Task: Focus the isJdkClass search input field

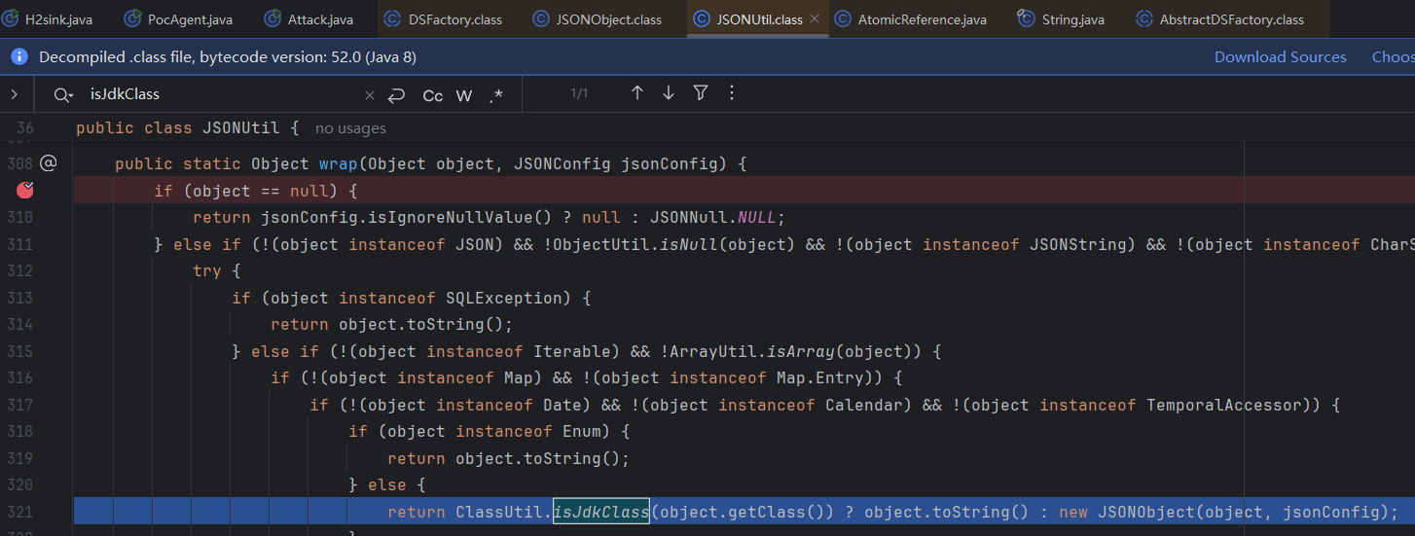Action: (x=224, y=94)
